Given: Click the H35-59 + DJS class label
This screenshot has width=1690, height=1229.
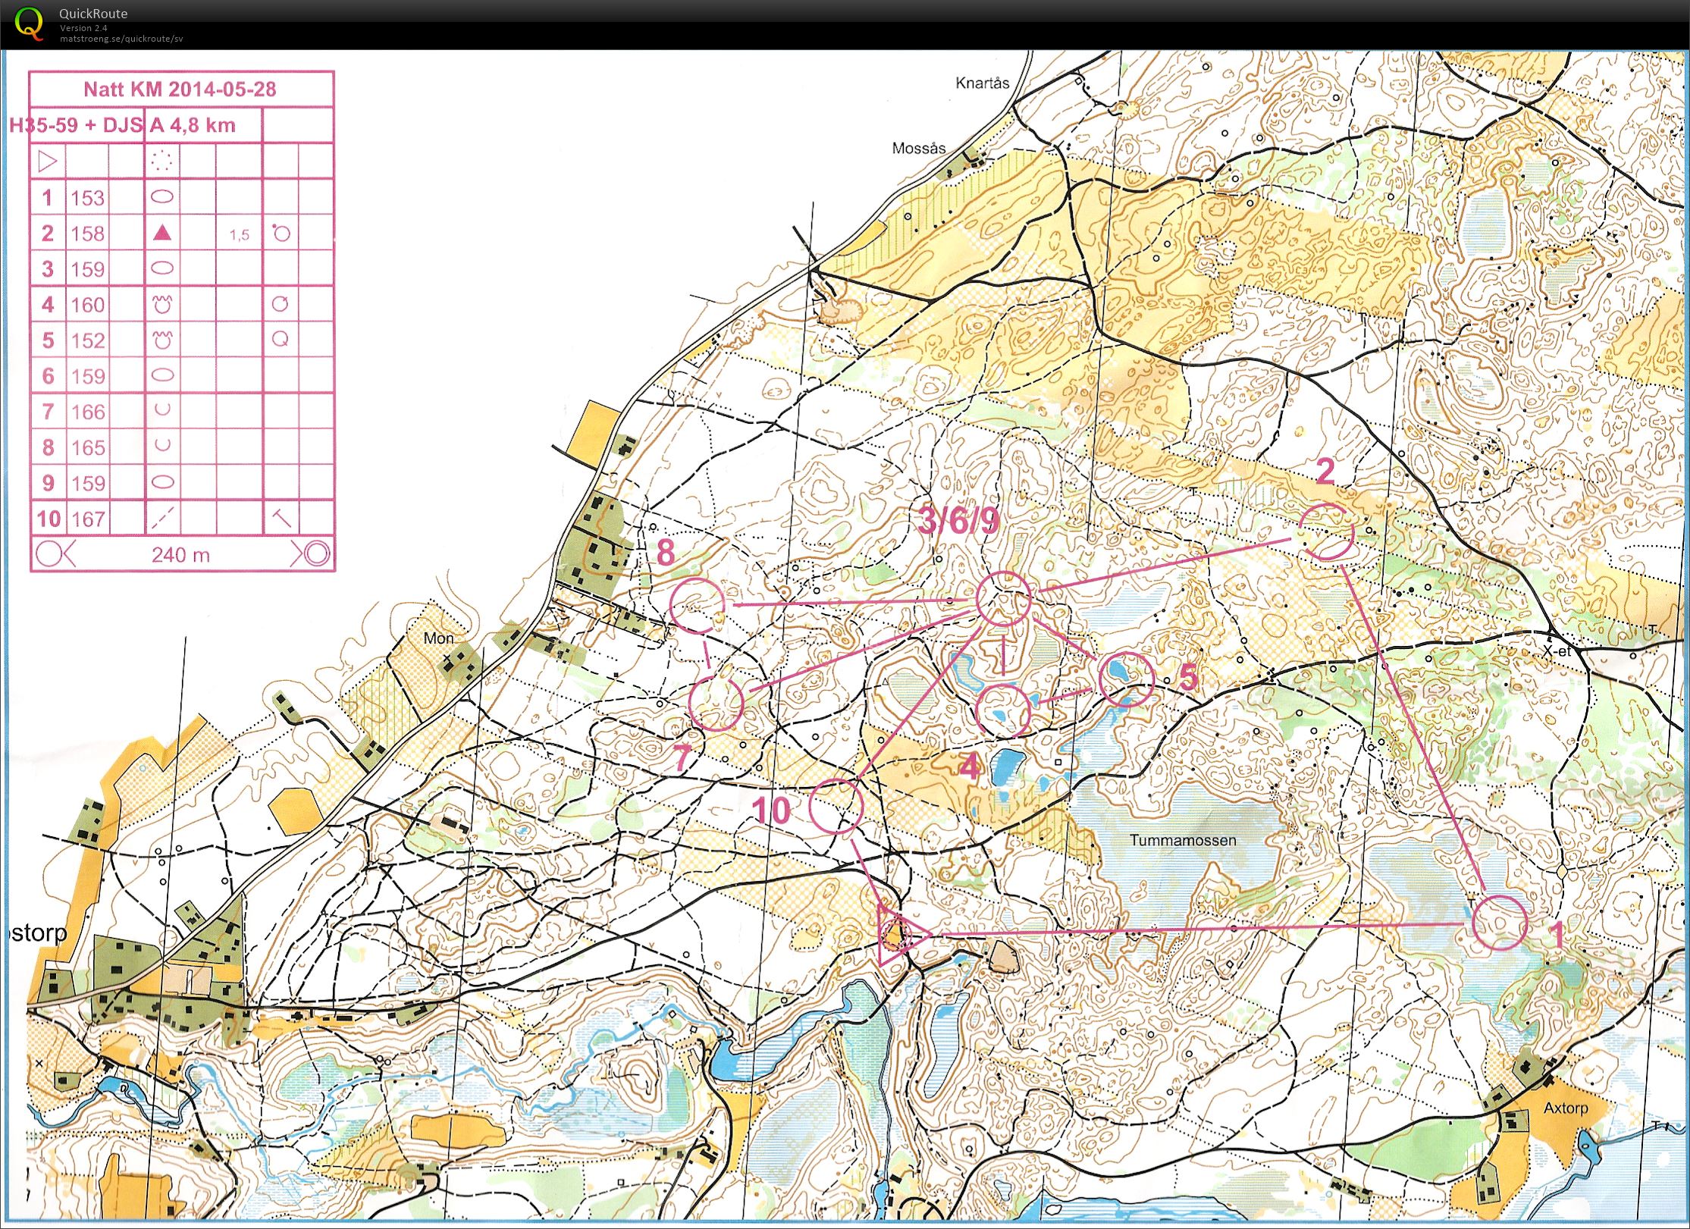Looking at the screenshot, I should [x=75, y=125].
